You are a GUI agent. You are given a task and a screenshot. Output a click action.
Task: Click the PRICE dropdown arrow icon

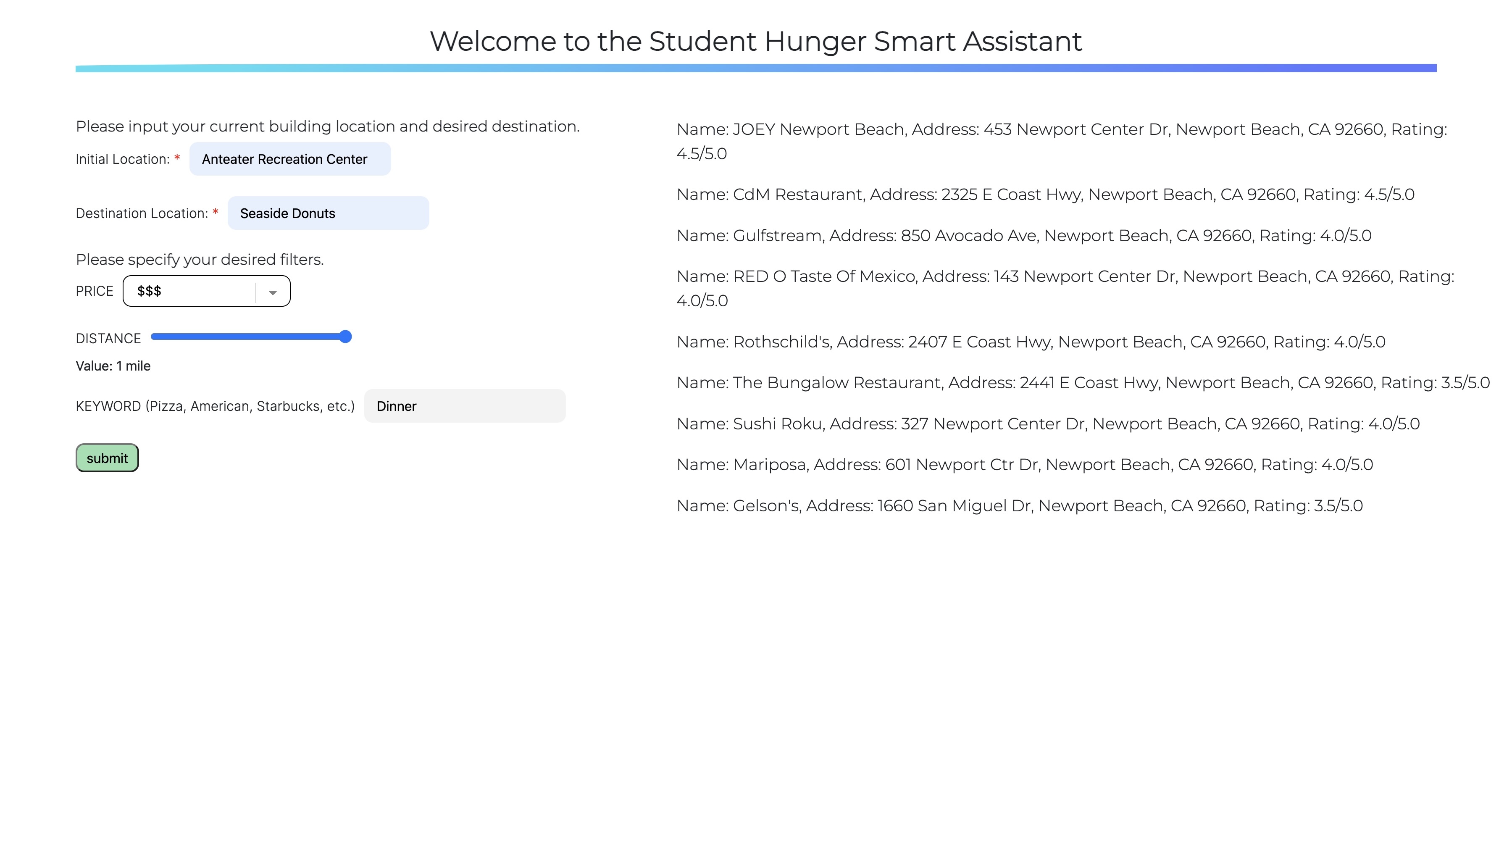(272, 292)
